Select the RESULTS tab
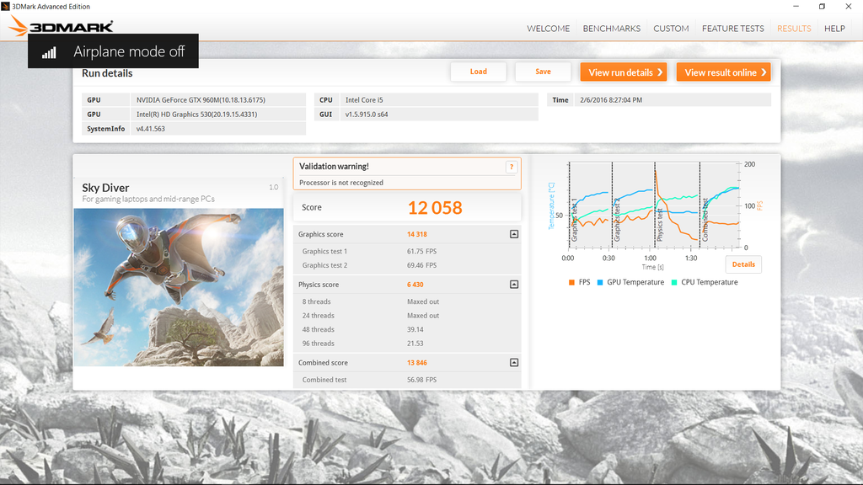 pos(794,29)
